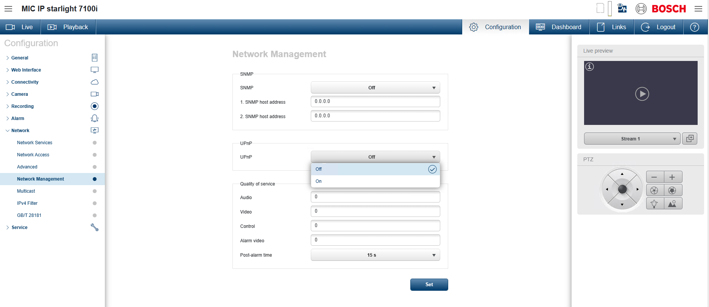Click the first SNMP host address field
The height and width of the screenshot is (307, 709).
click(x=376, y=101)
